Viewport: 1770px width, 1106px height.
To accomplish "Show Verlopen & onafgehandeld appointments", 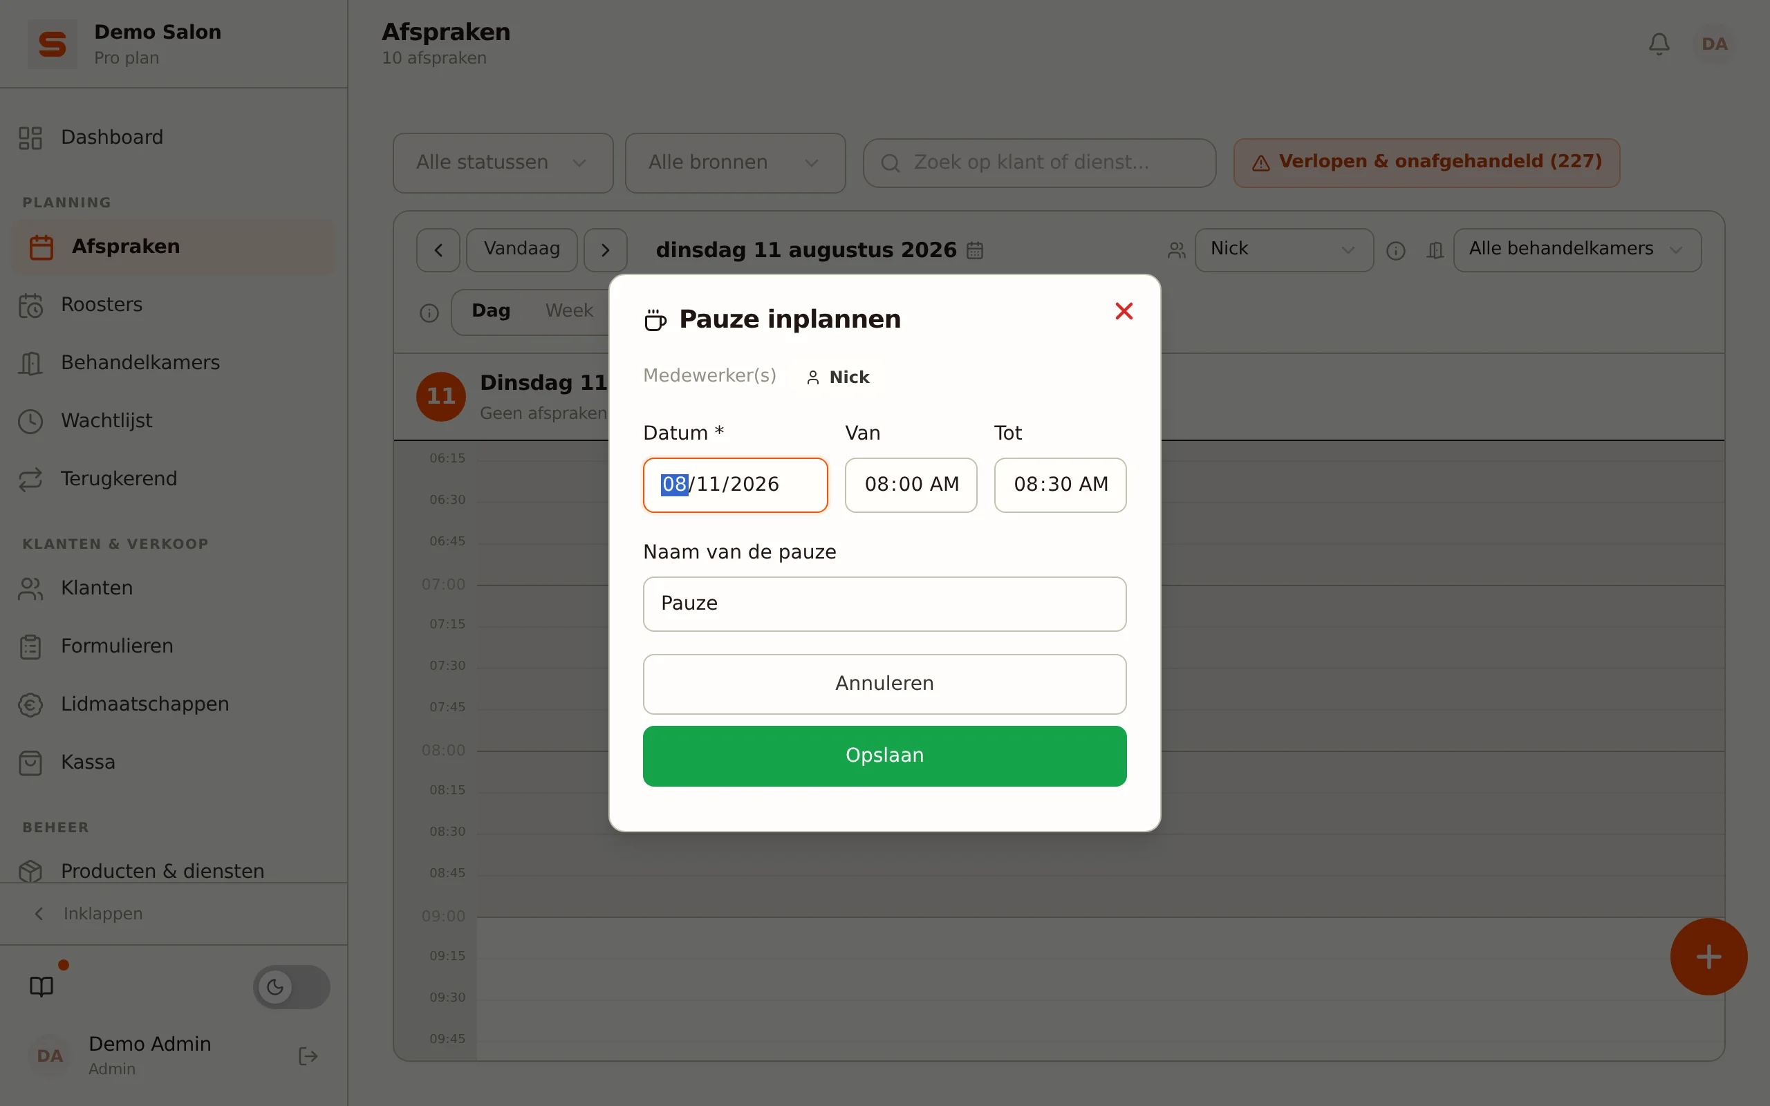I will [1426, 162].
